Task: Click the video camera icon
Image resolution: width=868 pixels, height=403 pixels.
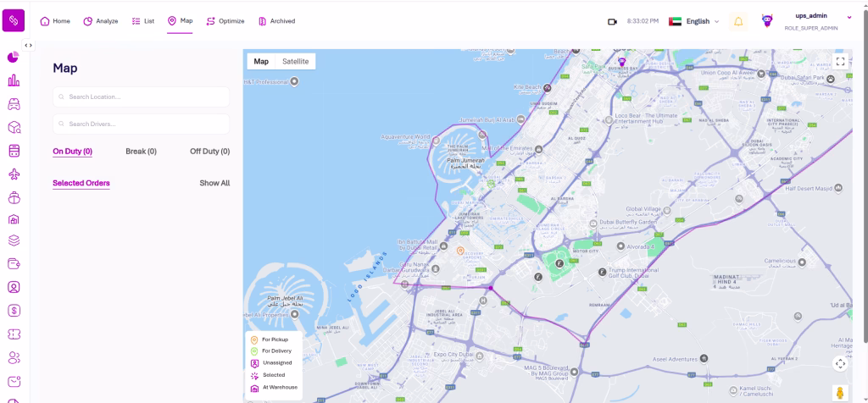Action: [612, 21]
